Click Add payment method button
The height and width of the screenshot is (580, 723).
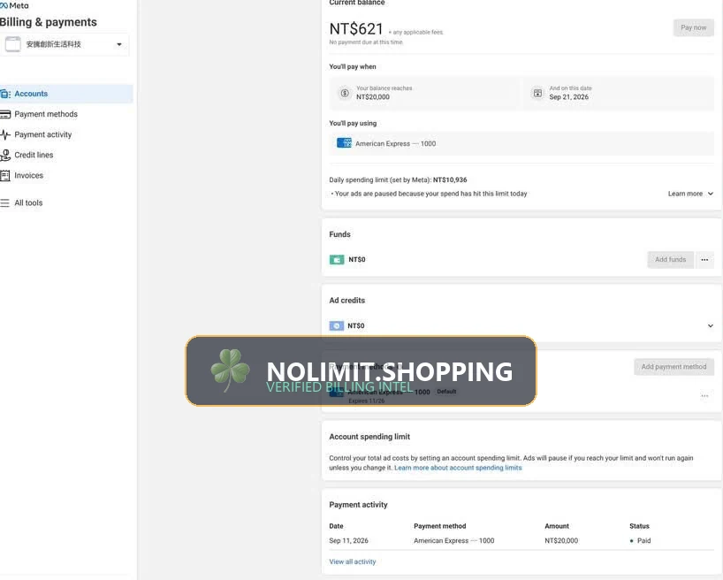coord(674,367)
